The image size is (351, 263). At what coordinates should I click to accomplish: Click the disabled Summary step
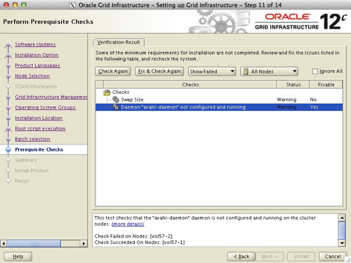(26, 160)
